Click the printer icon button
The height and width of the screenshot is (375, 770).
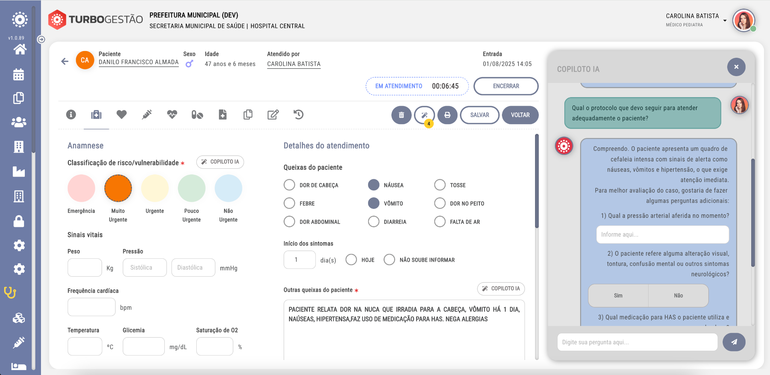pos(447,115)
